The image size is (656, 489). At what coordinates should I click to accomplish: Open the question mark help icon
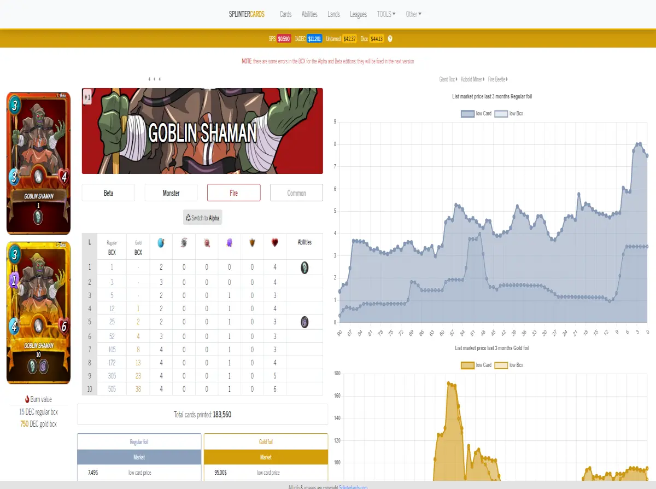click(390, 39)
